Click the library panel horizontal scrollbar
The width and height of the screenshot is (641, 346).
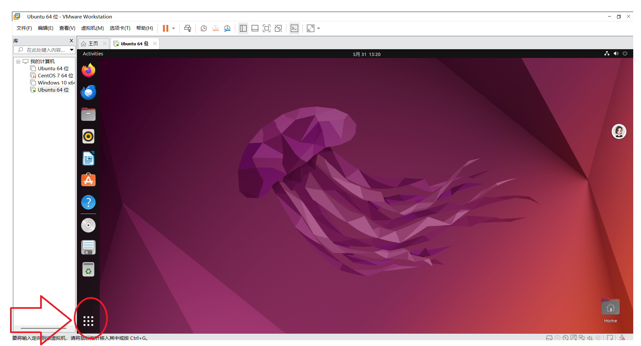43,328
